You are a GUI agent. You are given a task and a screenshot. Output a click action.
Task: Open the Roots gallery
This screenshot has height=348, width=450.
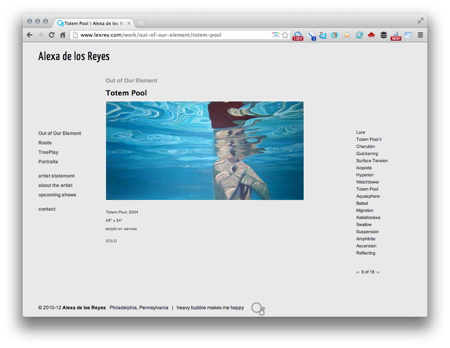click(45, 143)
